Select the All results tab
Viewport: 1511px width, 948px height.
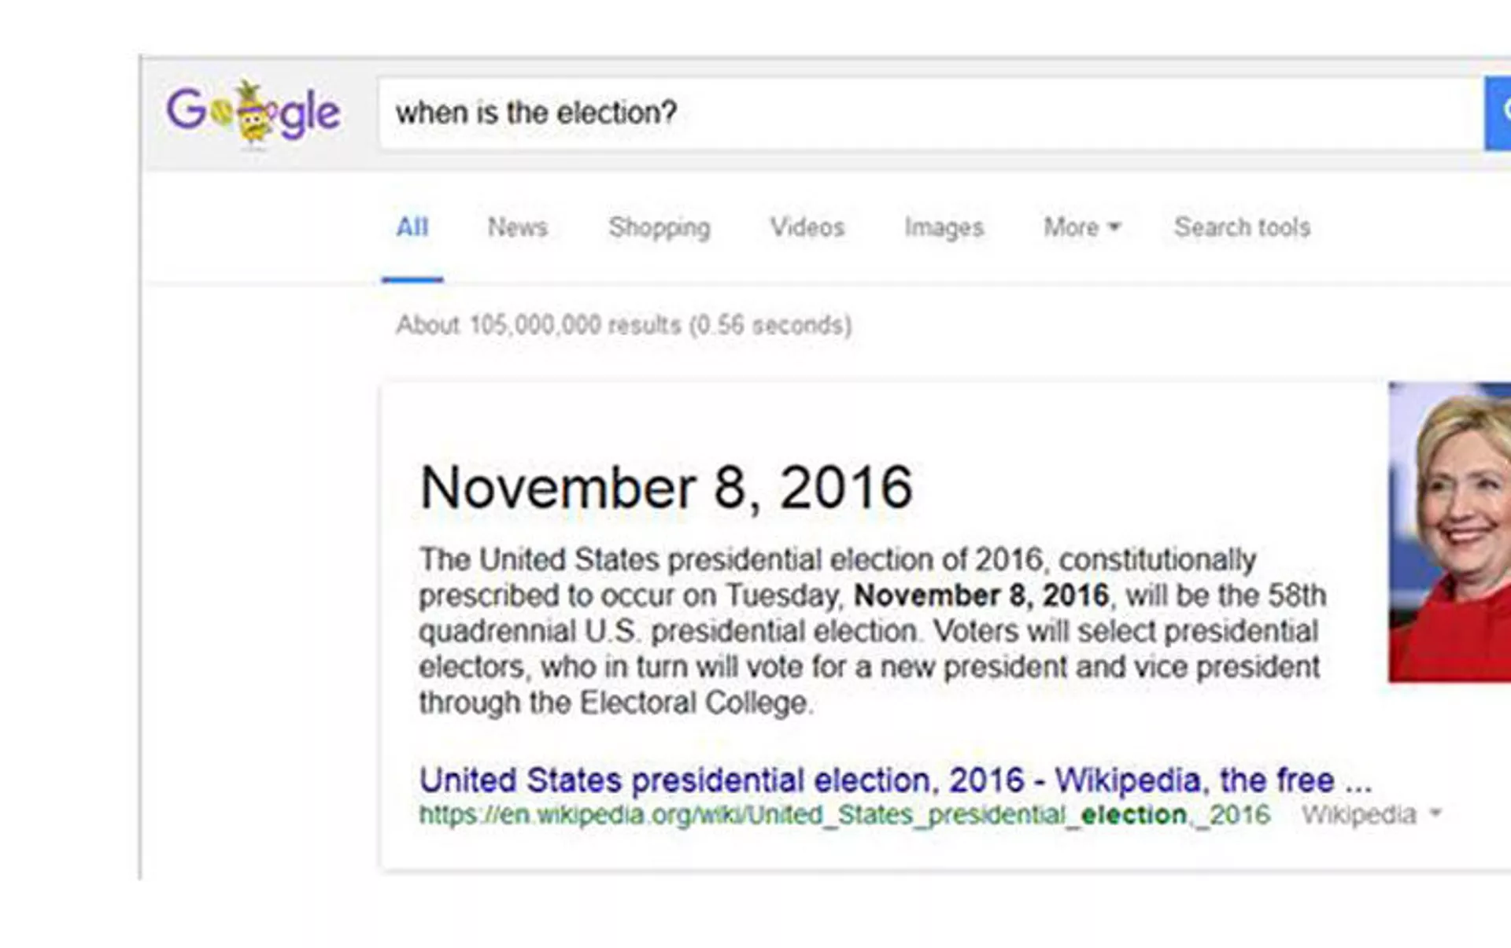412,227
